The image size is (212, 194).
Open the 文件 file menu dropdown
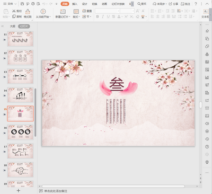(x=10, y=4)
